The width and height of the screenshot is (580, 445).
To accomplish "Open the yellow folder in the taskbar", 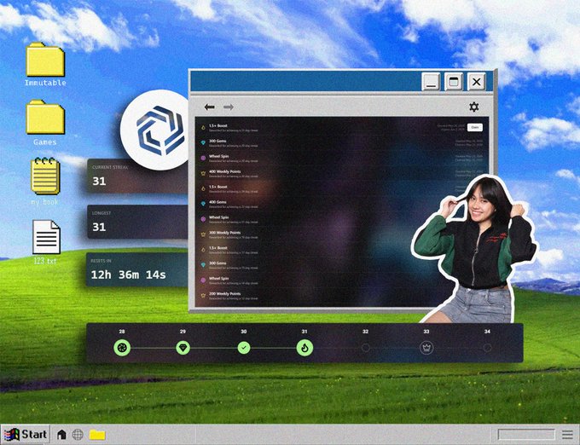I will point(97,435).
